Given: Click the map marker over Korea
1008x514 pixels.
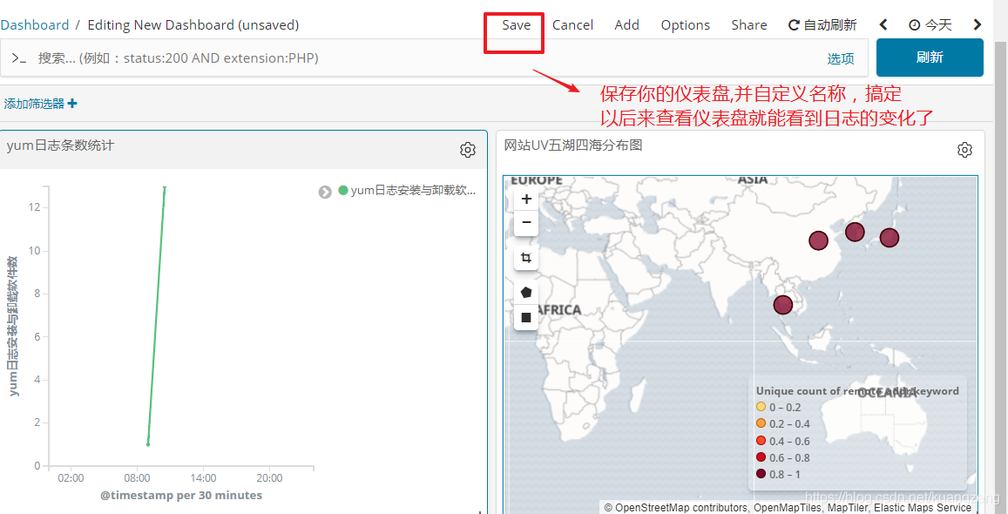Looking at the screenshot, I should (855, 232).
